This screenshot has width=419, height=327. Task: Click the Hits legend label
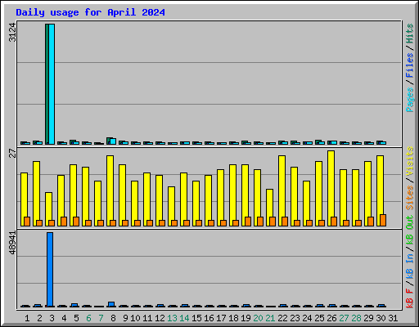(x=410, y=34)
